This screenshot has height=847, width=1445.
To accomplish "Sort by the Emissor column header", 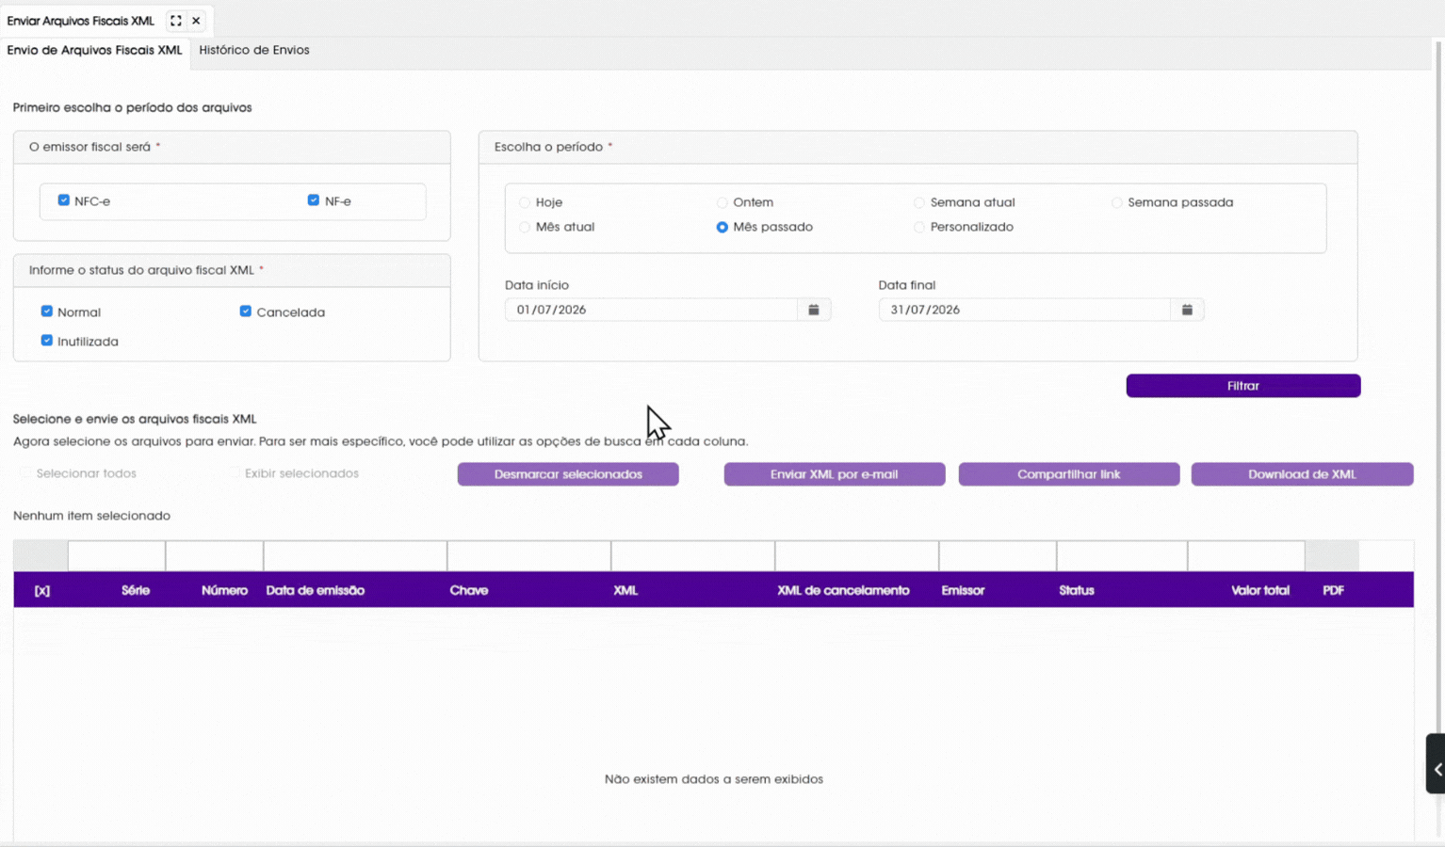I will tap(963, 590).
